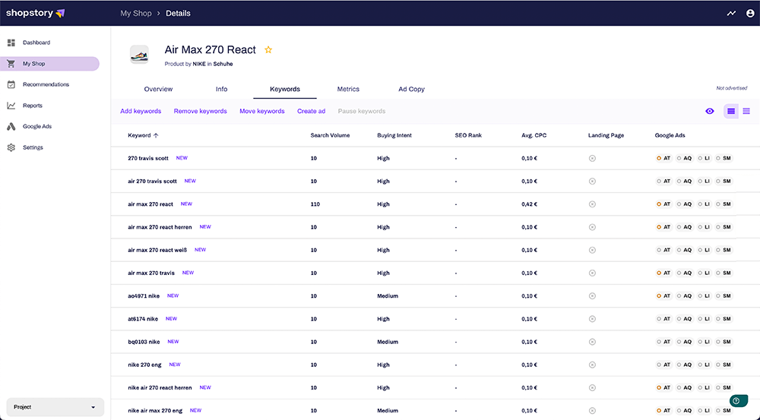Click landing page status icon for 270 travis scott
Screen dimensions: 760x420
(592, 158)
